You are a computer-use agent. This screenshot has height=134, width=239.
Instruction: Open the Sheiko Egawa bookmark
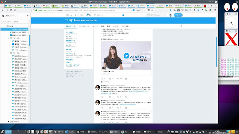[20, 77]
